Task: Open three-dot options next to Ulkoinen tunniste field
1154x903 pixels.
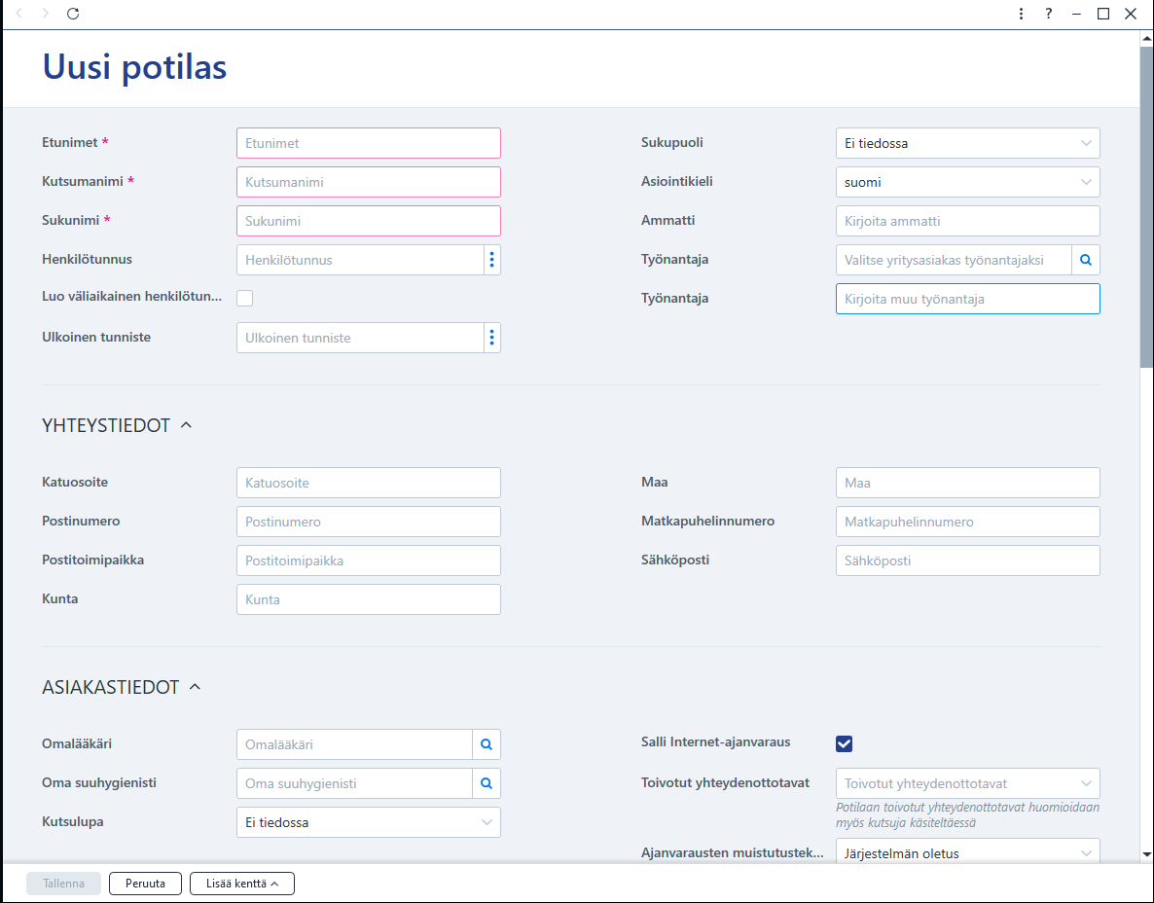Action: coord(491,338)
